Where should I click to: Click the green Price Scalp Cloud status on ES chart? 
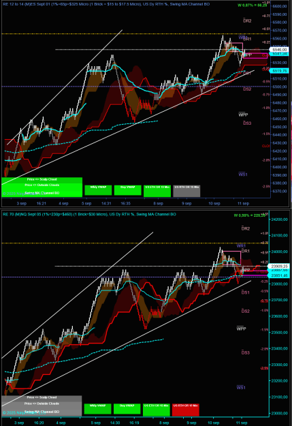pos(42,179)
